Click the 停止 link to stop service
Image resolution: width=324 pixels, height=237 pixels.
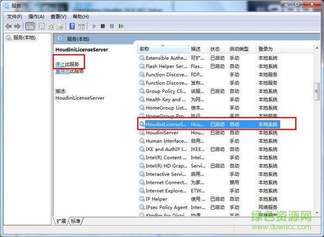[60, 64]
